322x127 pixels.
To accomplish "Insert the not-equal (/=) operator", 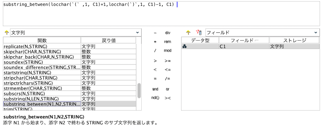I will (167, 79).
